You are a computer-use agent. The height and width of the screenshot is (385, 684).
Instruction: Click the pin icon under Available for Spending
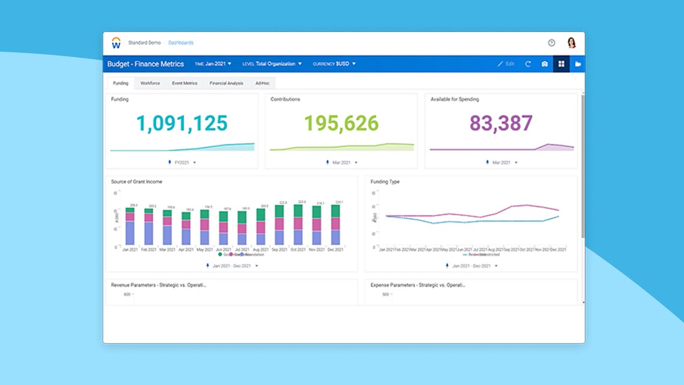click(487, 162)
